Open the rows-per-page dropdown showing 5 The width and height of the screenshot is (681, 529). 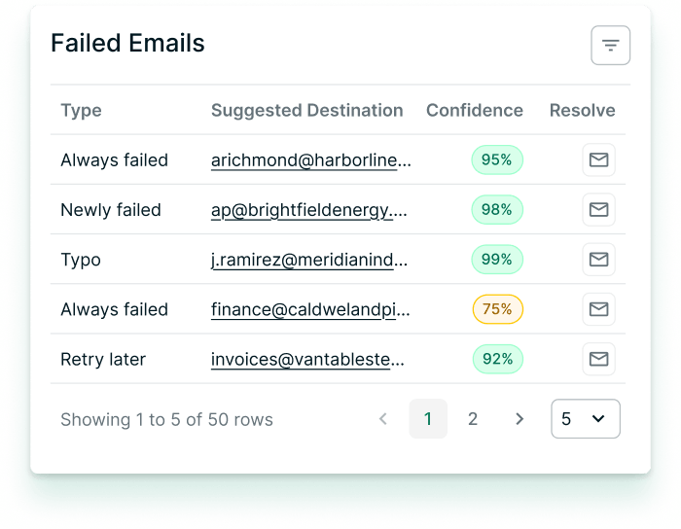coord(586,419)
